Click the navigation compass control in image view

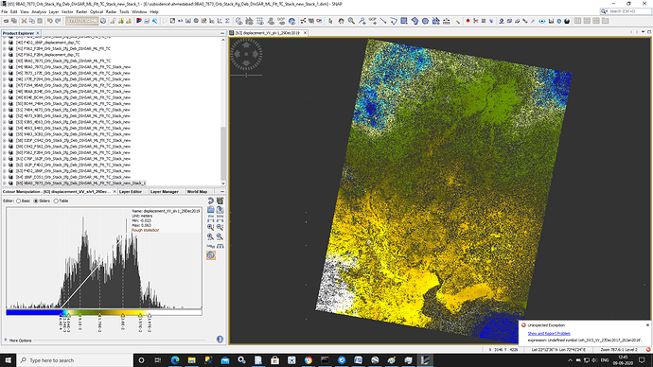pyautogui.click(x=246, y=54)
